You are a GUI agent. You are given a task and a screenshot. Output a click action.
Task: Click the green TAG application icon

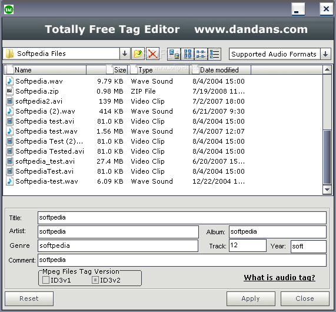[x=9, y=9]
